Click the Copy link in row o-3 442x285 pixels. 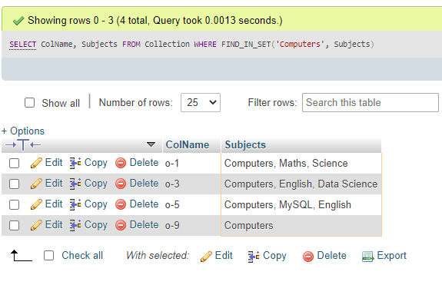(96, 184)
